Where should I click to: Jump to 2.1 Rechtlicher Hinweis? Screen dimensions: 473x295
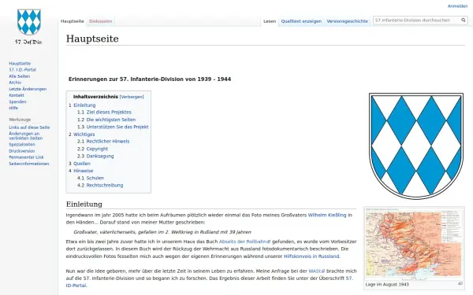tap(103, 141)
